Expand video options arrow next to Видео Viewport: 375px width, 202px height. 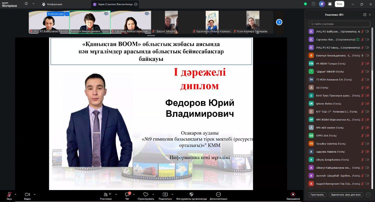tap(35, 194)
